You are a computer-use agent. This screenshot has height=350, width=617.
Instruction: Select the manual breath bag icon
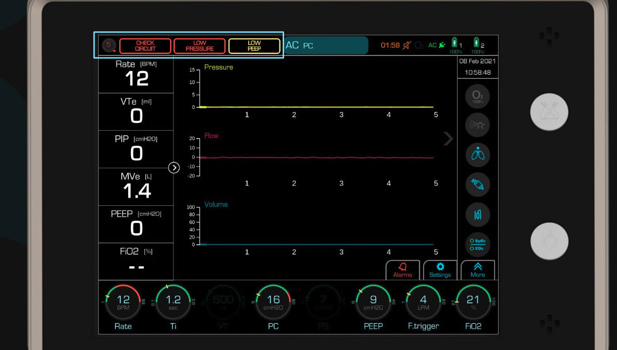pos(477,185)
